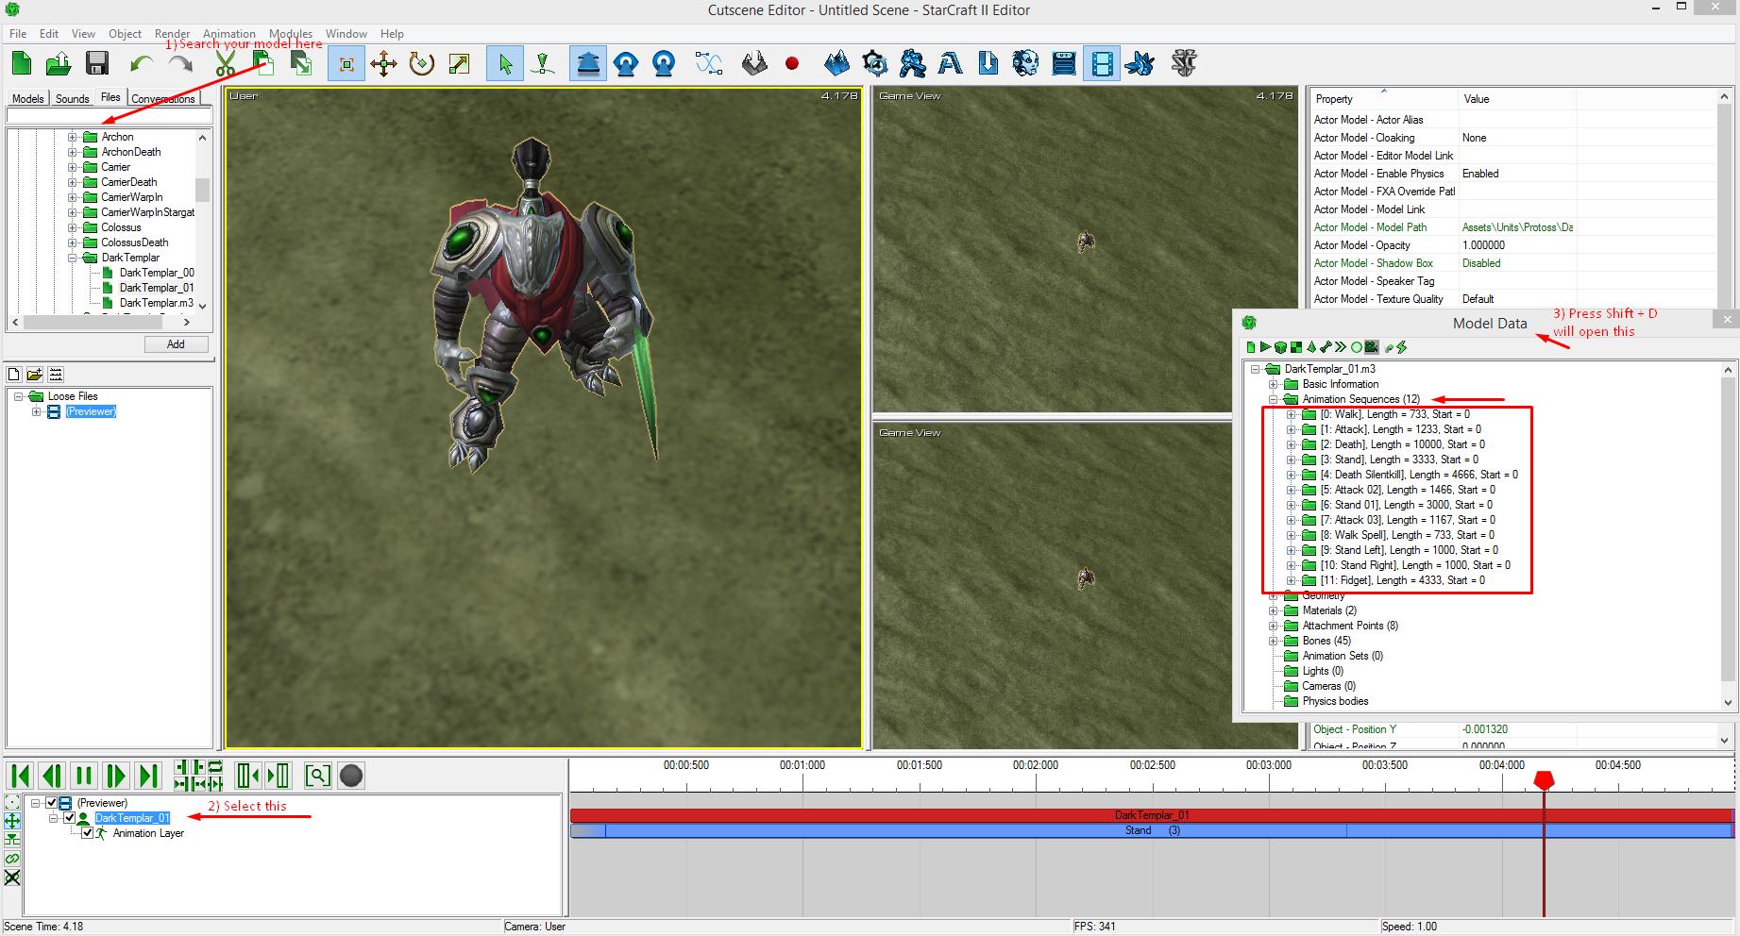Select DarkTemplar.m3 file in tree
The height and width of the screenshot is (936, 1740).
[157, 303]
